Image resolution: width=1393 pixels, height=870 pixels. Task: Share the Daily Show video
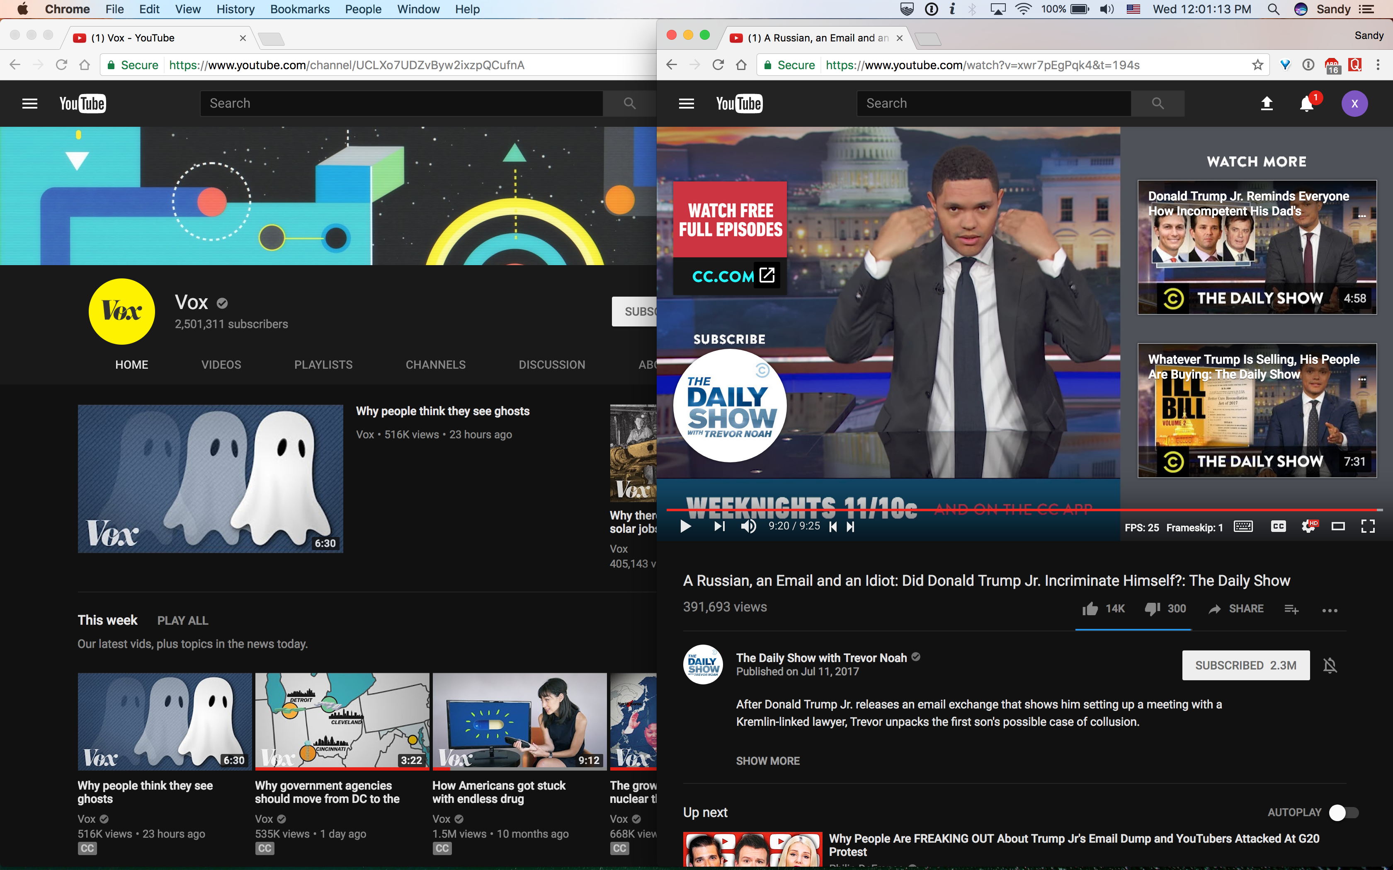[x=1236, y=609]
